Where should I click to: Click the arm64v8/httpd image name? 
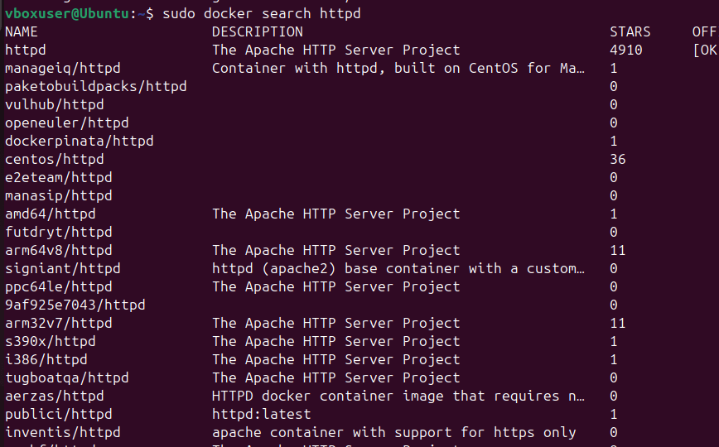(59, 250)
